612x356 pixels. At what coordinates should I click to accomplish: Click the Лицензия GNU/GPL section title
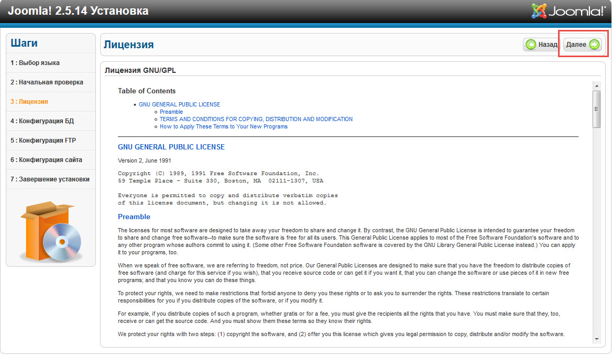click(x=140, y=70)
